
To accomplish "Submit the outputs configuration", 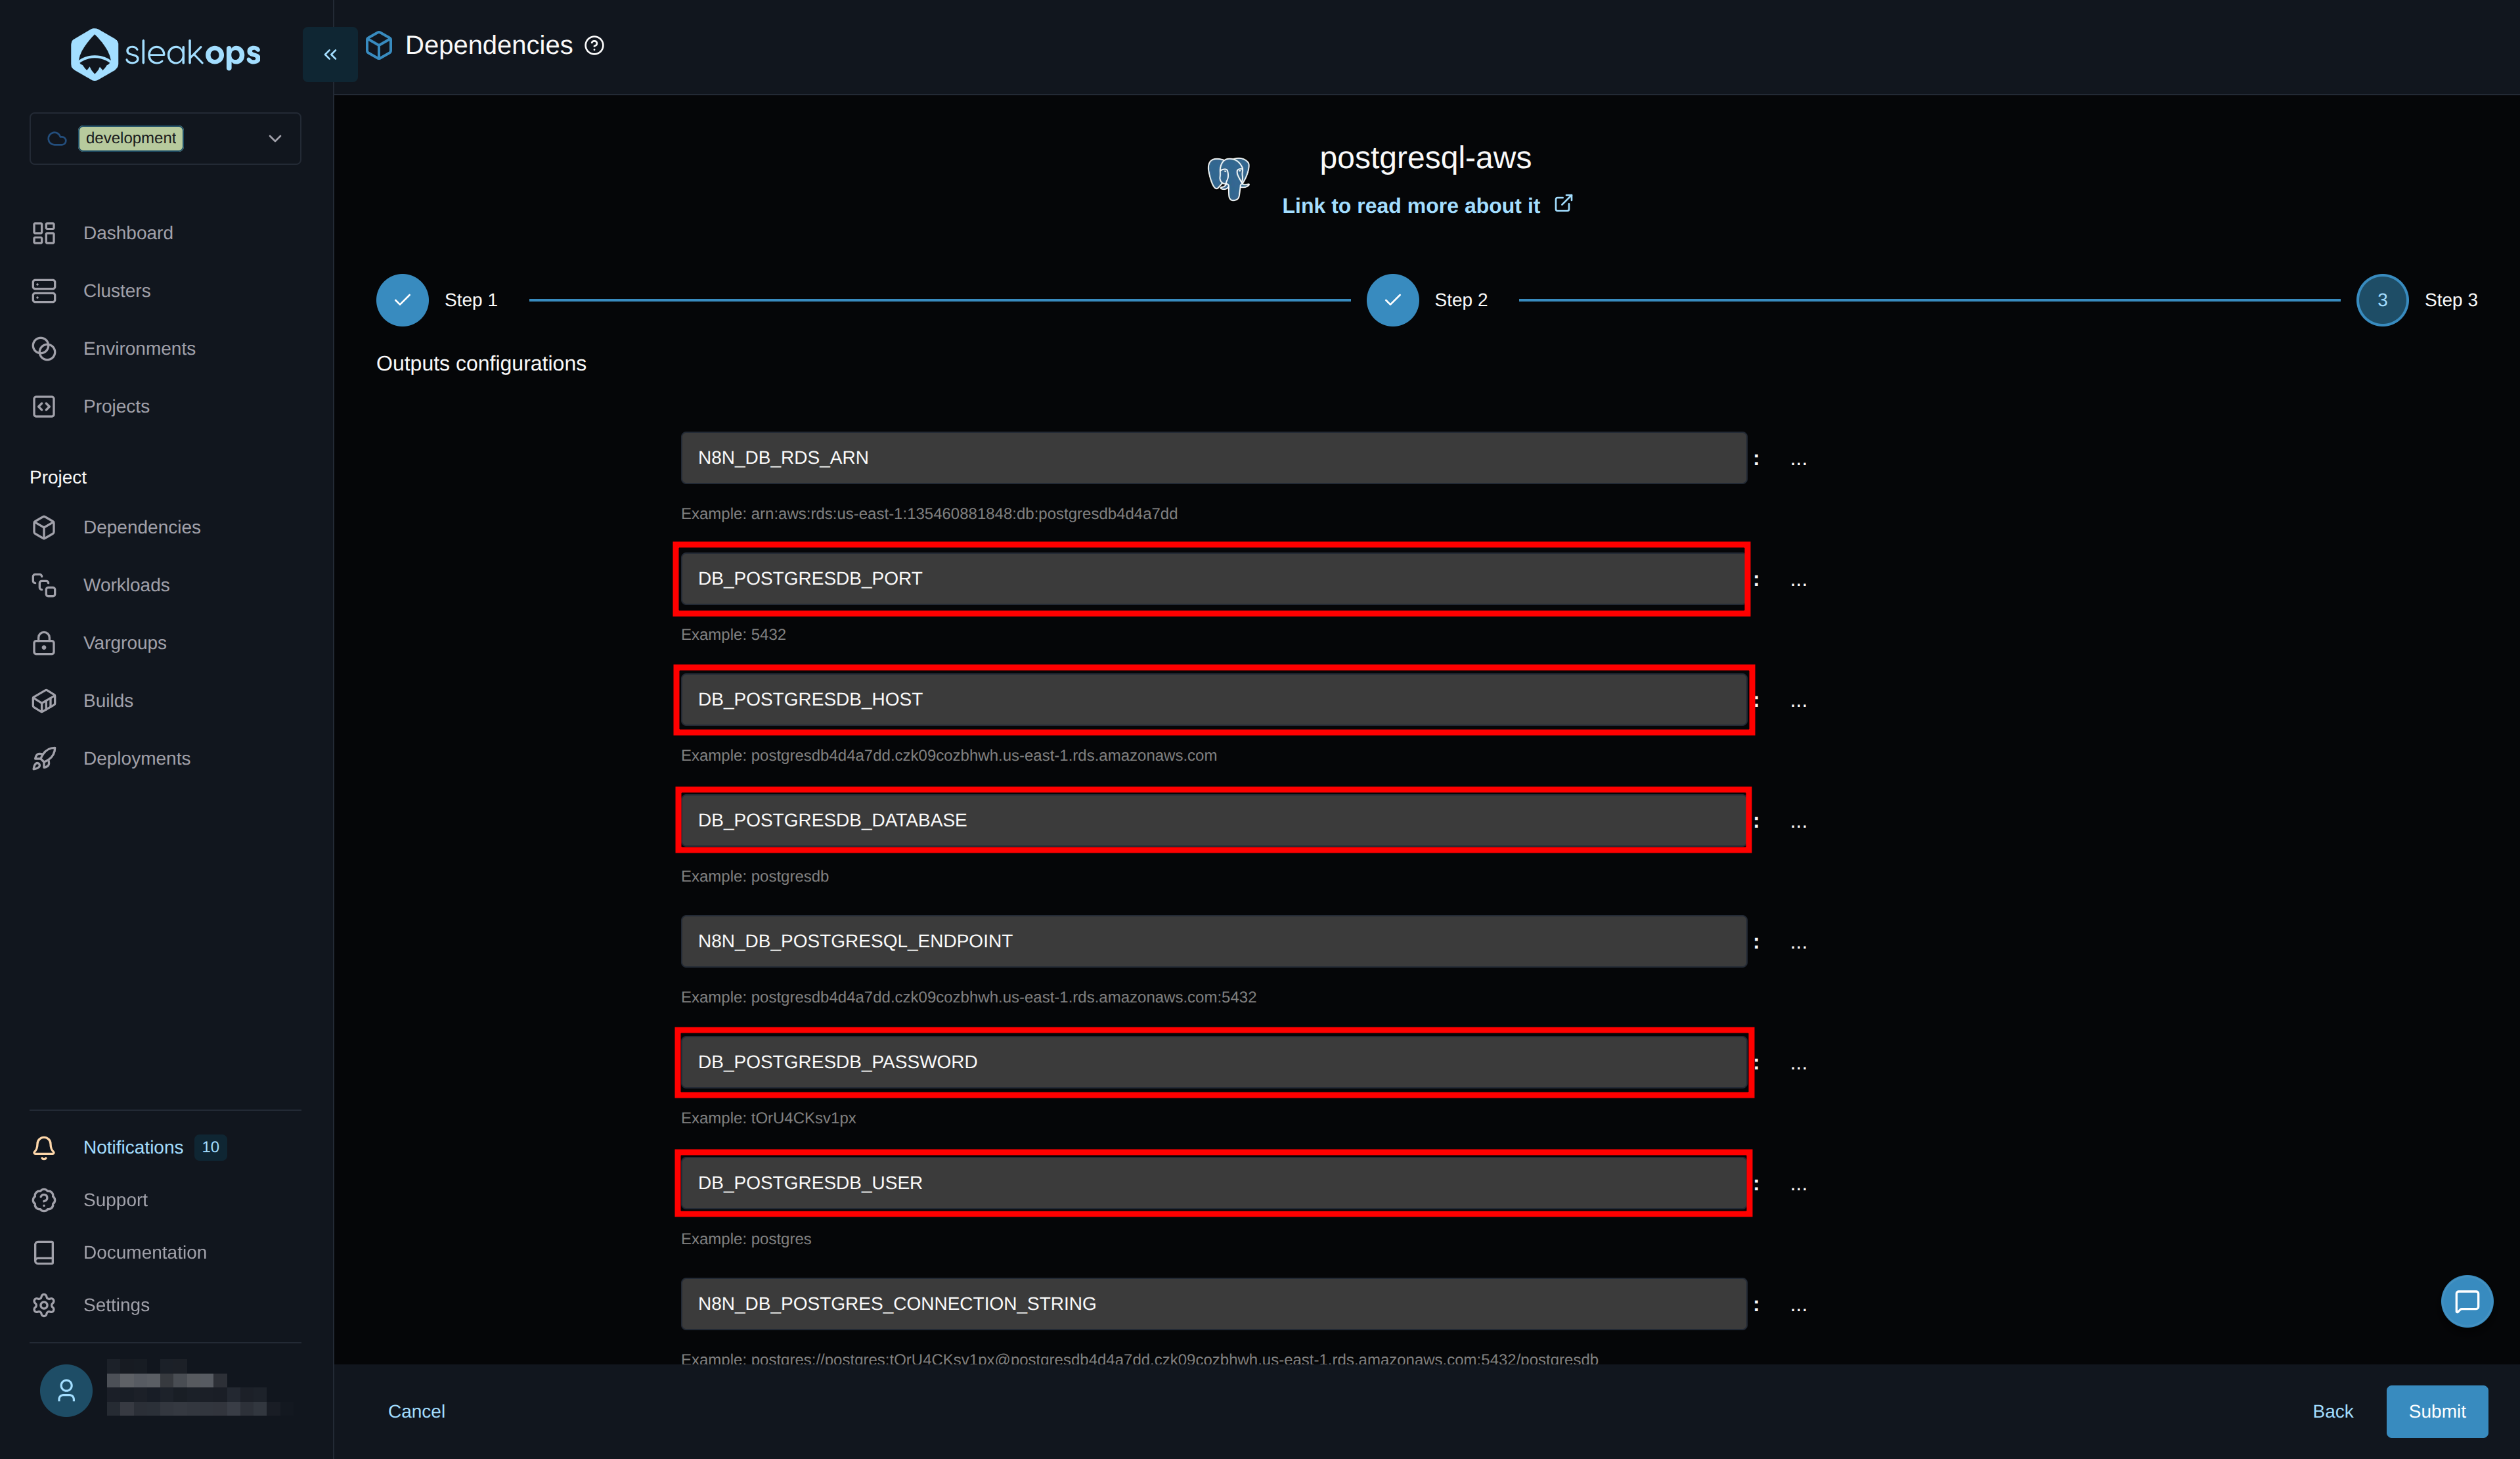I will (2437, 1411).
